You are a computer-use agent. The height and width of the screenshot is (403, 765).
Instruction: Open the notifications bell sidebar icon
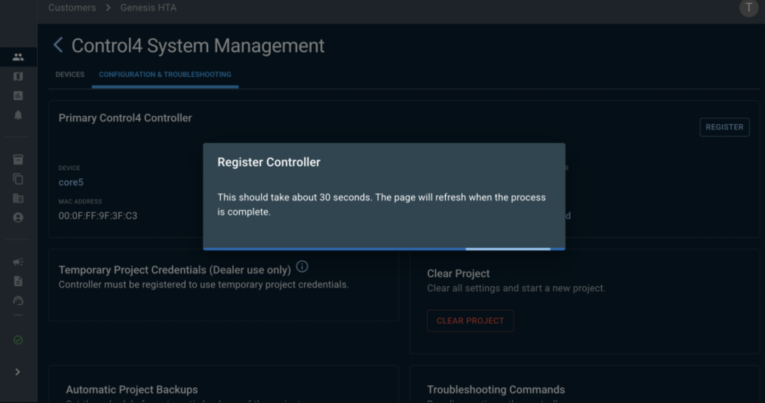click(18, 115)
